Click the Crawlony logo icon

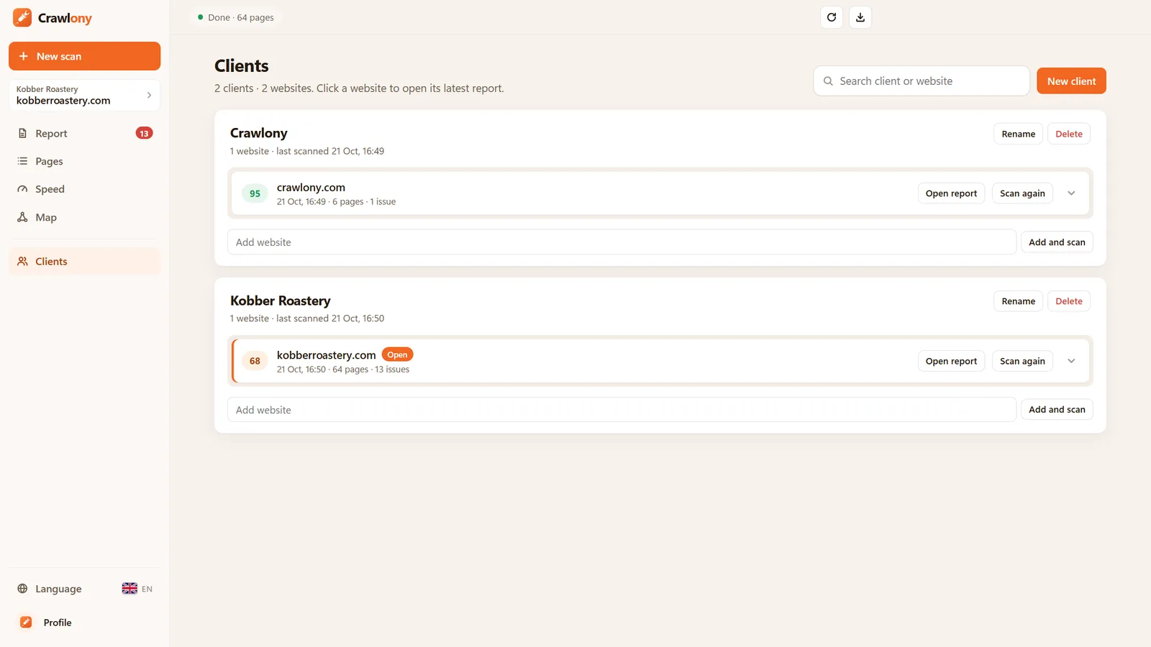click(22, 17)
